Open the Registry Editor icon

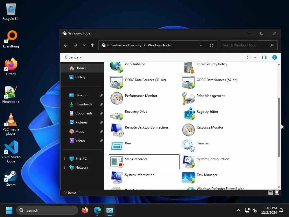[x=189, y=114]
